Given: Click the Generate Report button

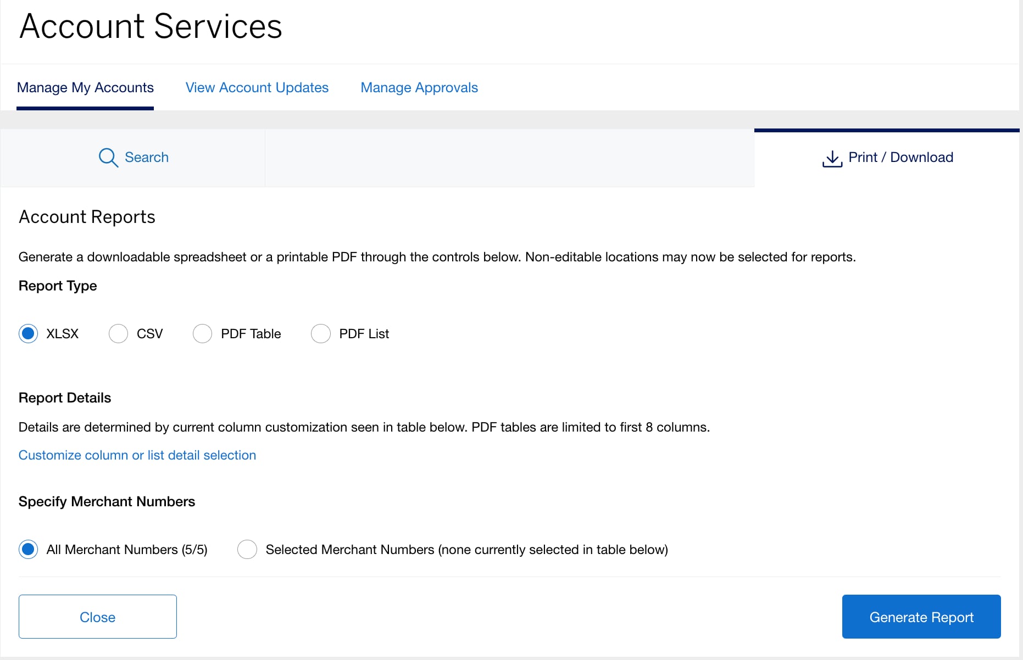Looking at the screenshot, I should tap(921, 617).
